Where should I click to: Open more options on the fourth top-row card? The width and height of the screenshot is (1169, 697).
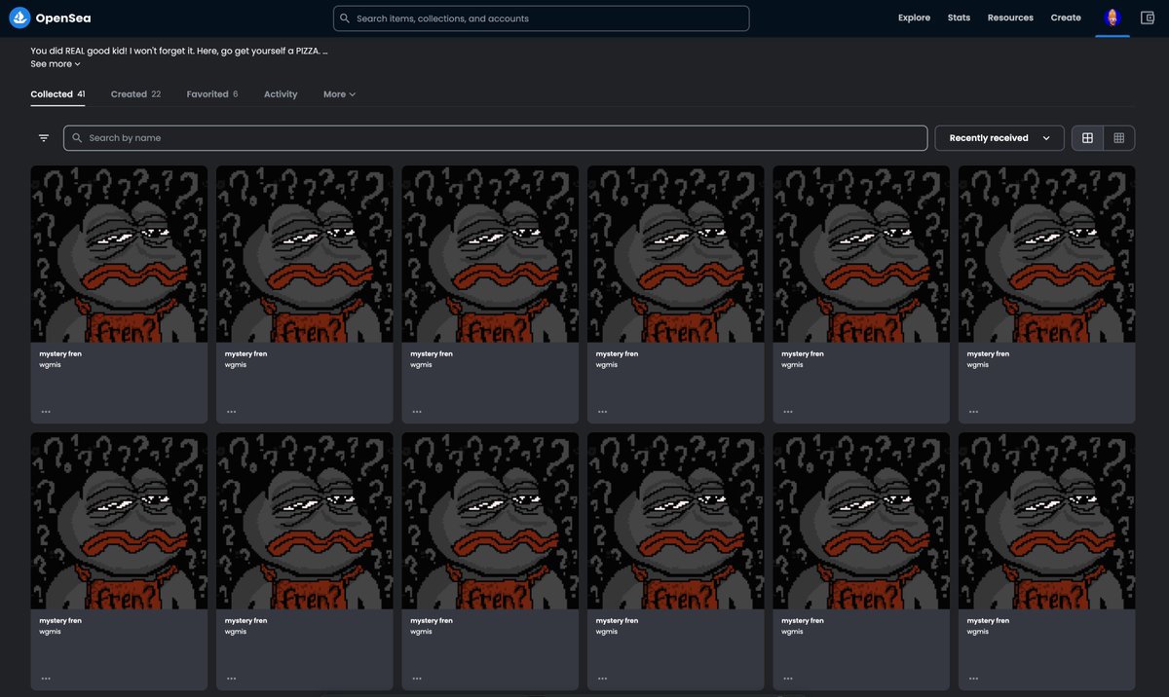pyautogui.click(x=602, y=411)
